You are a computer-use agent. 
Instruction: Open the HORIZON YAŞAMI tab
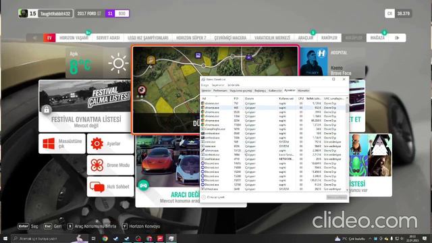tap(74, 38)
